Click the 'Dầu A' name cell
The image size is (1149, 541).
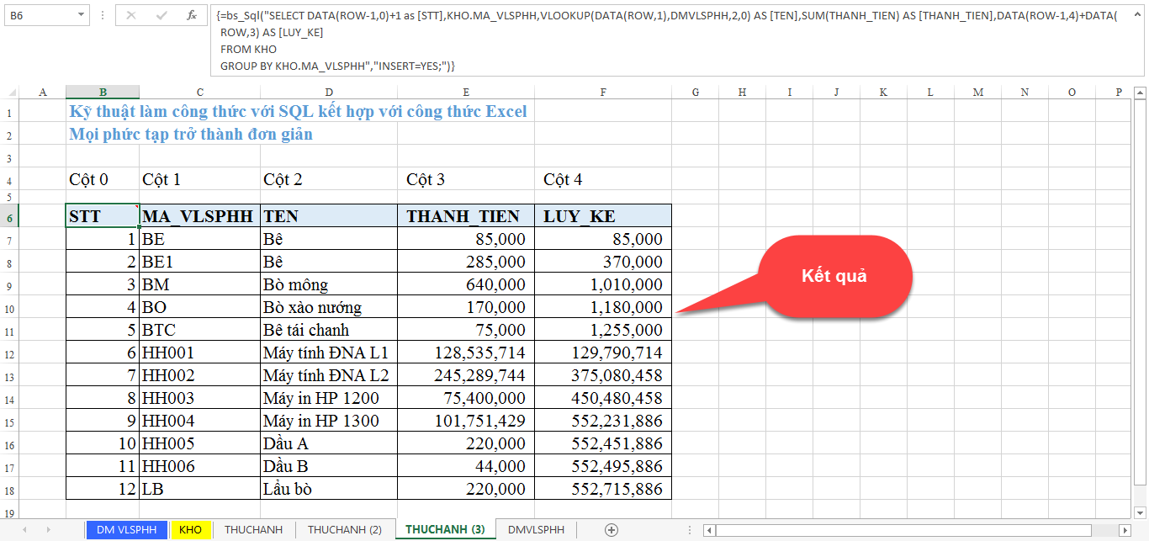point(329,443)
